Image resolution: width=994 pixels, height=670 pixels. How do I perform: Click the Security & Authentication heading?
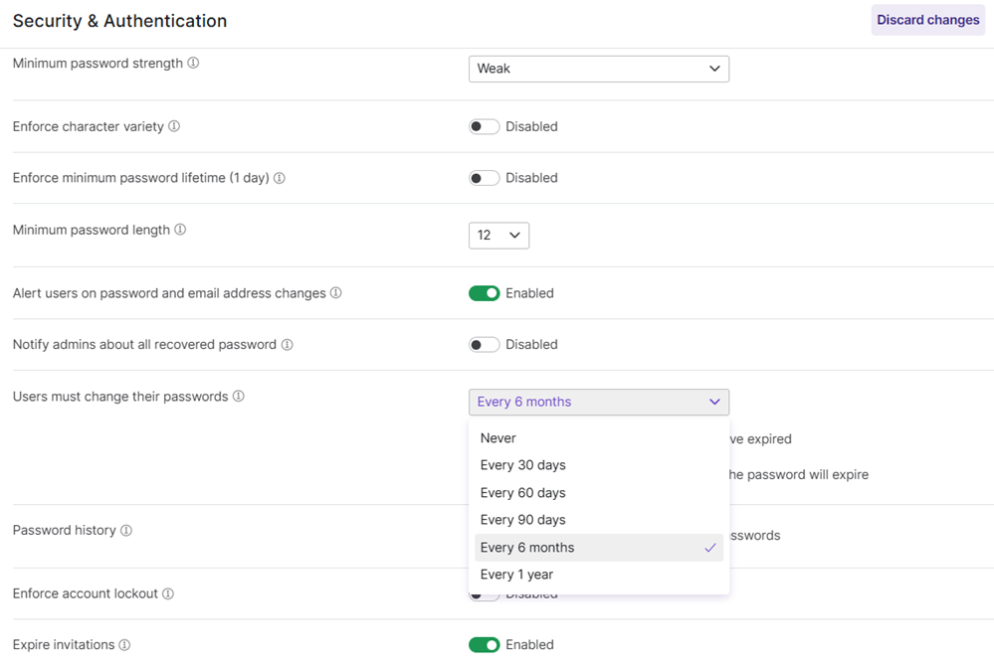[119, 21]
